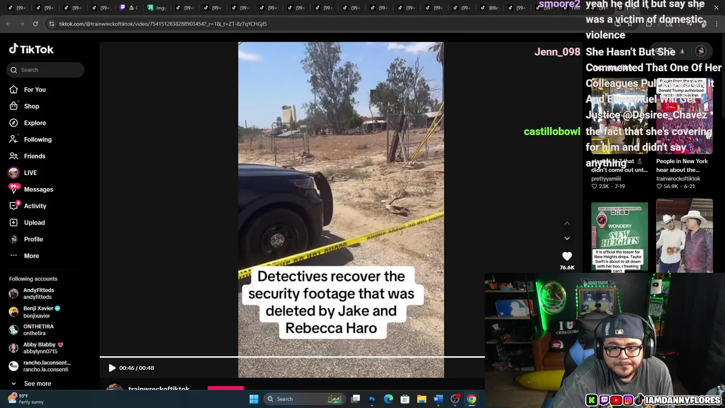
Task: Open the Chrome three-dot menu
Action: click(717, 24)
